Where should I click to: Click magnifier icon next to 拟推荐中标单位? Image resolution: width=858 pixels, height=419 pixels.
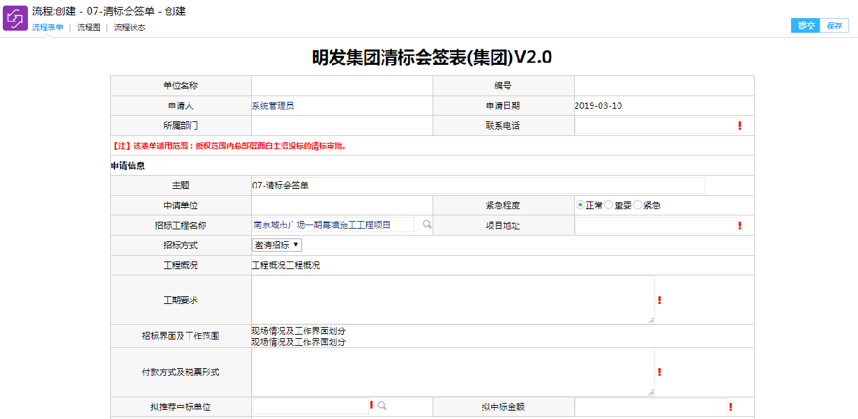[x=382, y=405]
